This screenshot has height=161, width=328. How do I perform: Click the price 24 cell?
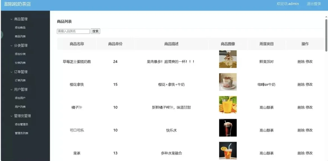(x=115, y=61)
